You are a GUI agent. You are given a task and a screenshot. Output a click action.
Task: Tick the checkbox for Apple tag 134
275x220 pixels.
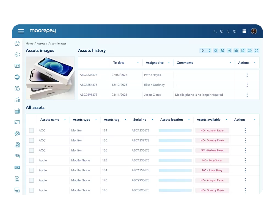pyautogui.click(x=31, y=170)
